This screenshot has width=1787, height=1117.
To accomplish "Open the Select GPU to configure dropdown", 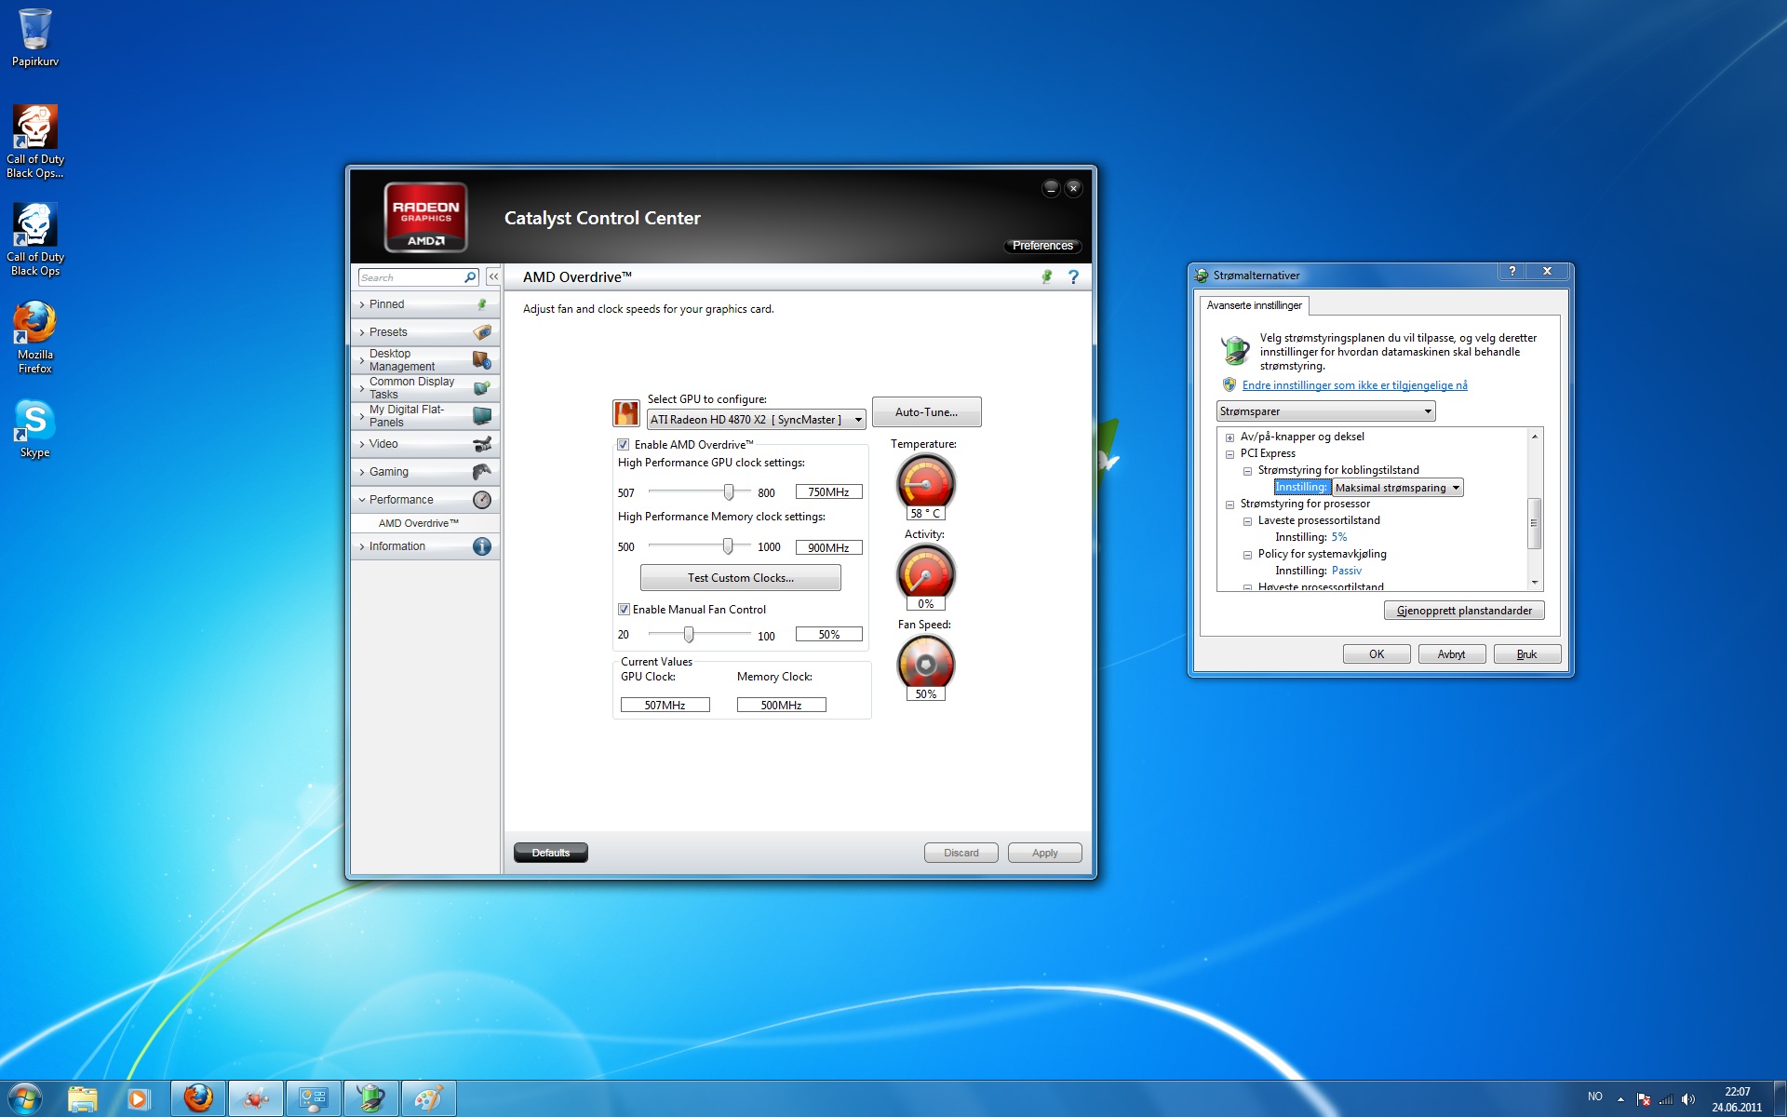I will pos(756,420).
